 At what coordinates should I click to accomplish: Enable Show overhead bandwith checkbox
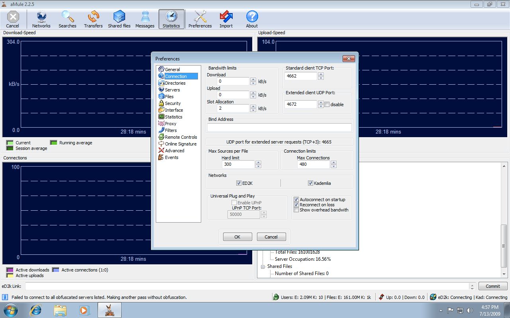[296, 210]
